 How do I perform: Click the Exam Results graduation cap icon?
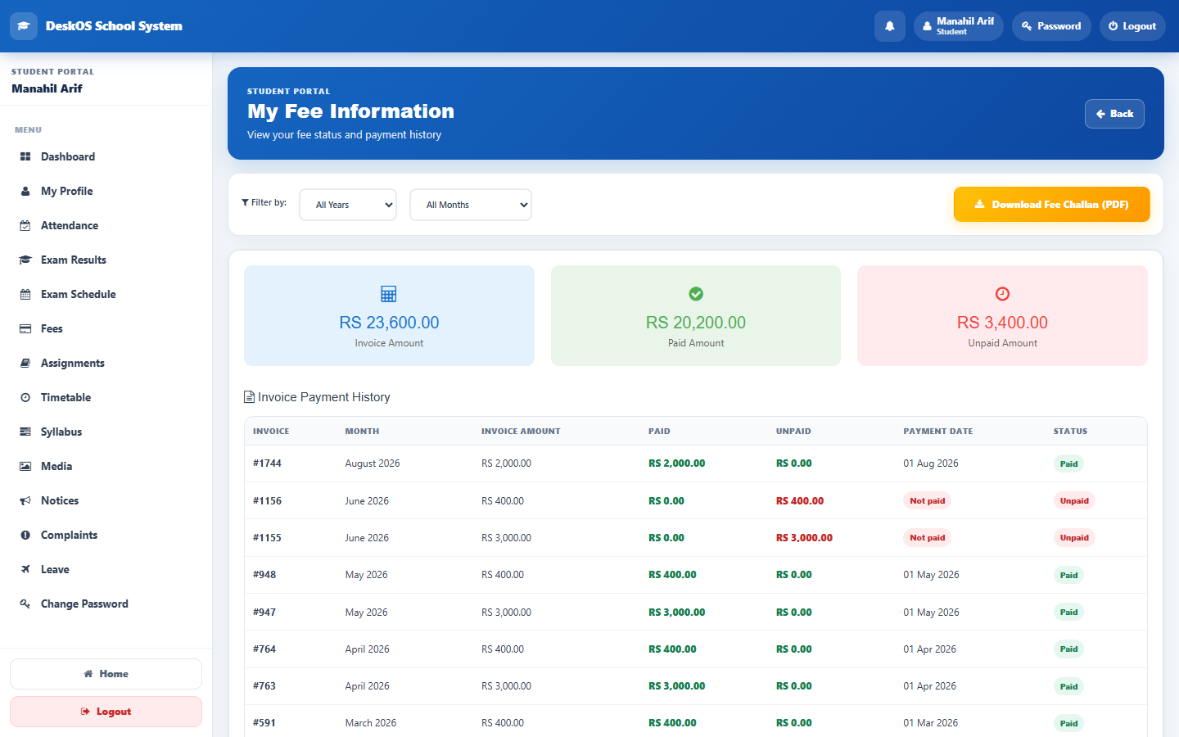coord(25,260)
